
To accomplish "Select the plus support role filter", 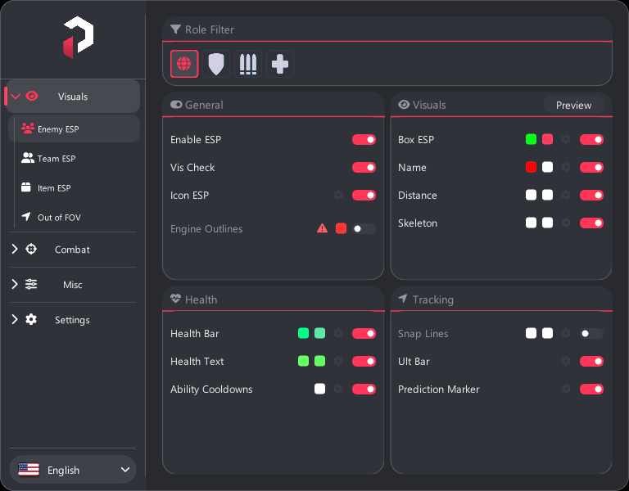I will point(280,64).
